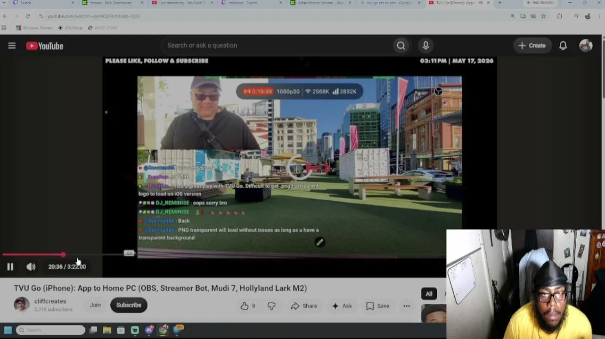Open the browser extensions puzzle icon
This screenshot has height=339, width=605.
point(559,16)
